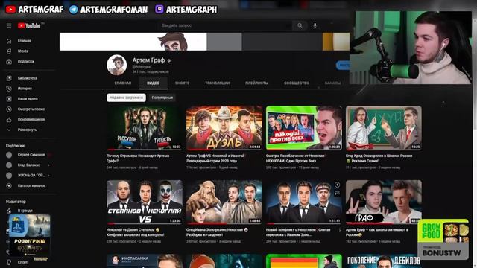This screenshot has width=477, height=268.
Task: Open ДУЭЛЬ video thumbnail
Action: (x=224, y=128)
